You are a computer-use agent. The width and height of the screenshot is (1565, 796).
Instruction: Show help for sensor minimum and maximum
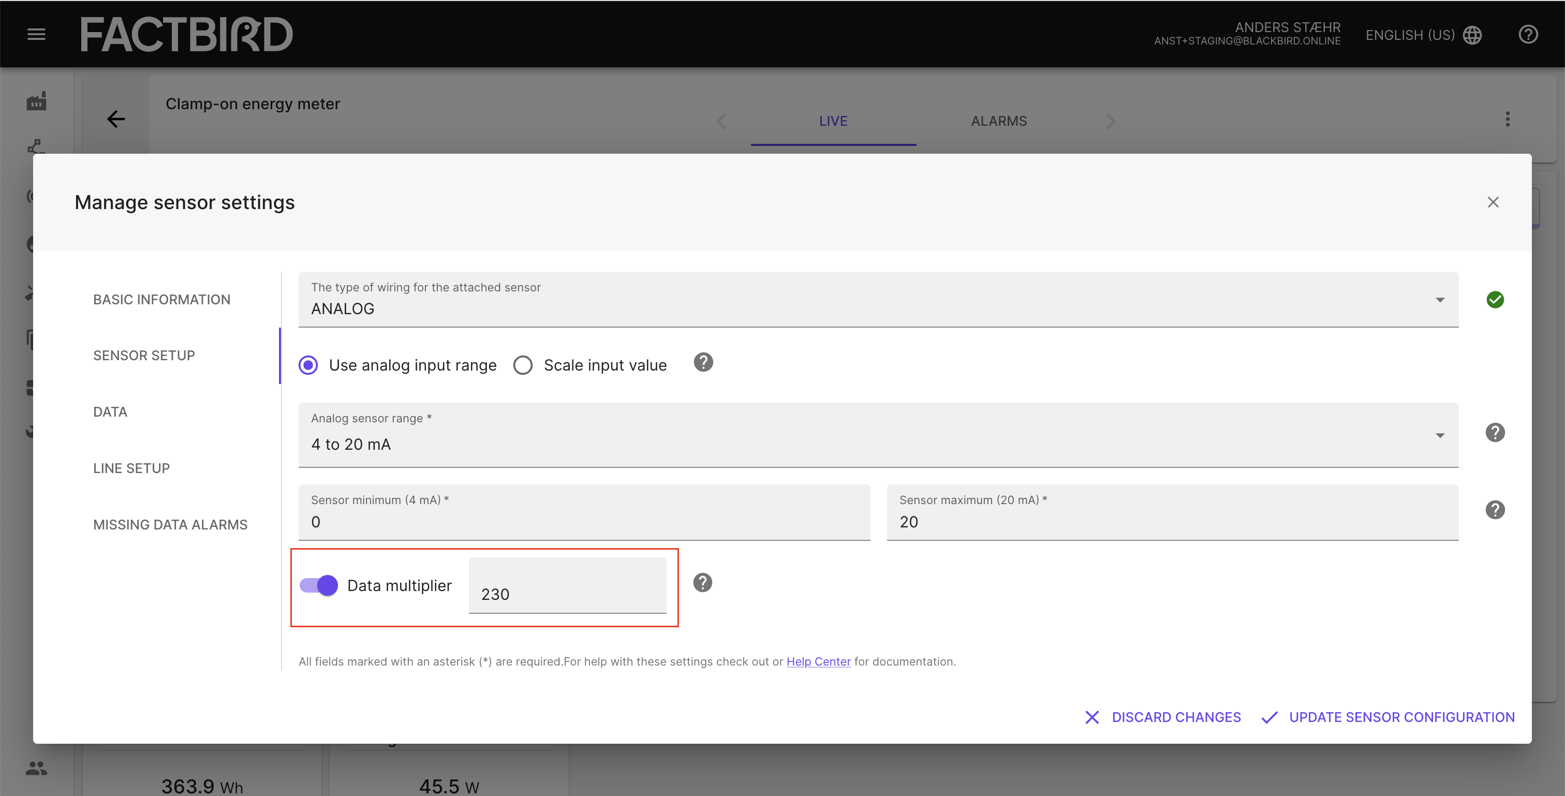click(1495, 510)
